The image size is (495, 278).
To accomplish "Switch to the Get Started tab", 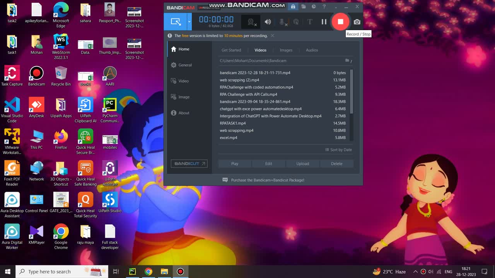I will point(231,50).
